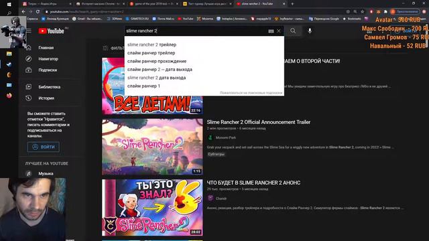Go back with the browser back arrow
Screen dimensions: 429x241
tap(23, 11)
